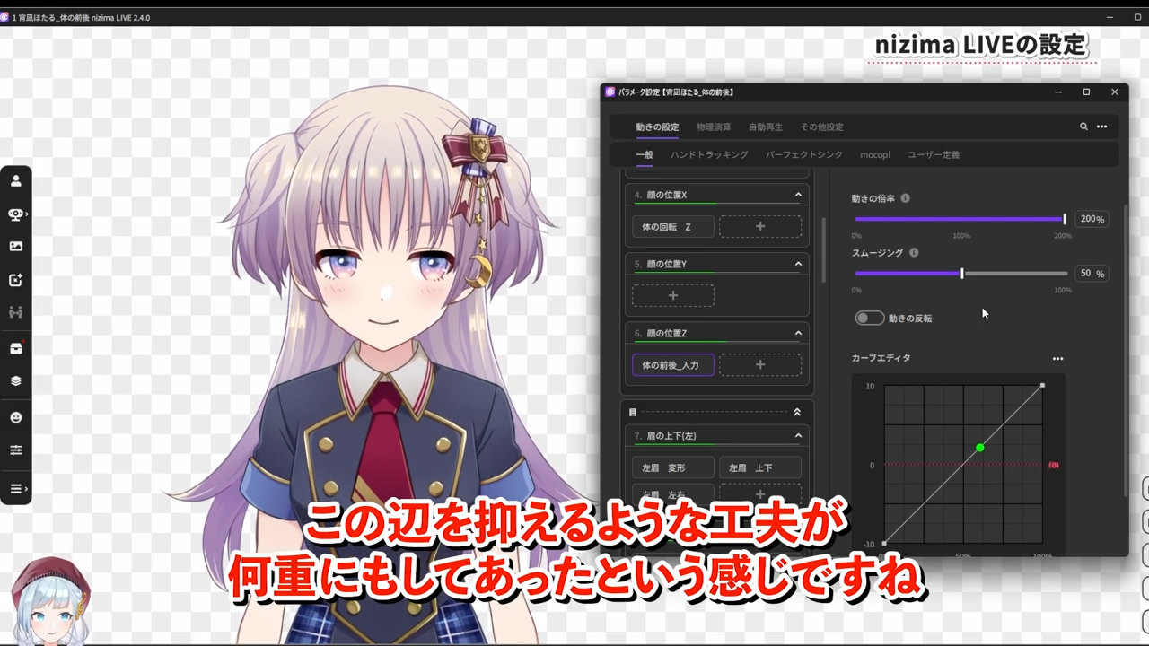This screenshot has height=646, width=1149.
Task: Click the 200% multiplier value field
Action: point(1091,219)
